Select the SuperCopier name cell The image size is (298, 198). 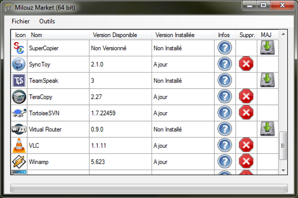(x=58, y=48)
